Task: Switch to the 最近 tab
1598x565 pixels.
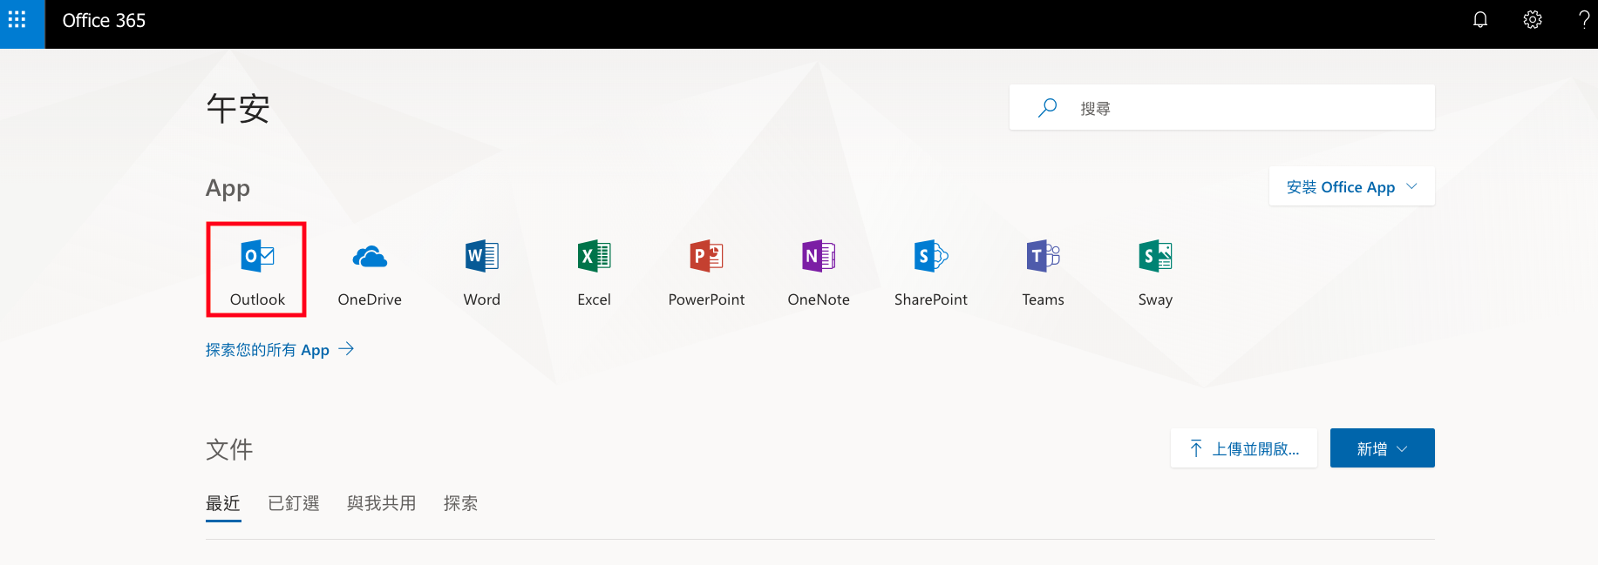Action: click(223, 503)
